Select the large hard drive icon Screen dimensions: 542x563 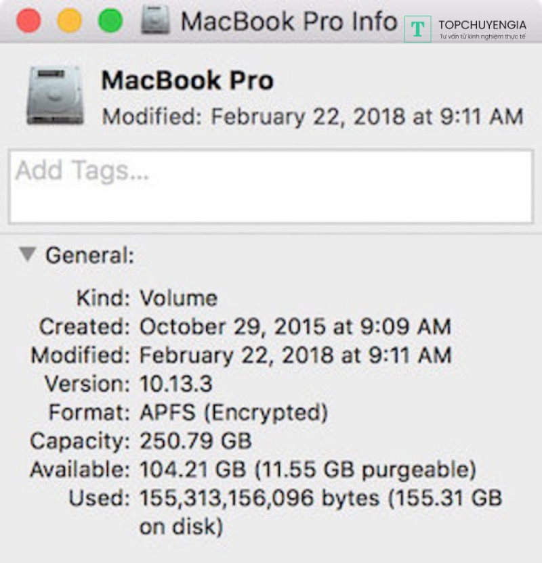(x=55, y=96)
